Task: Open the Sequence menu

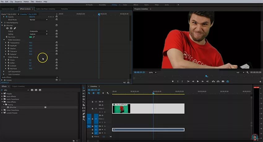Action: pos(18,2)
